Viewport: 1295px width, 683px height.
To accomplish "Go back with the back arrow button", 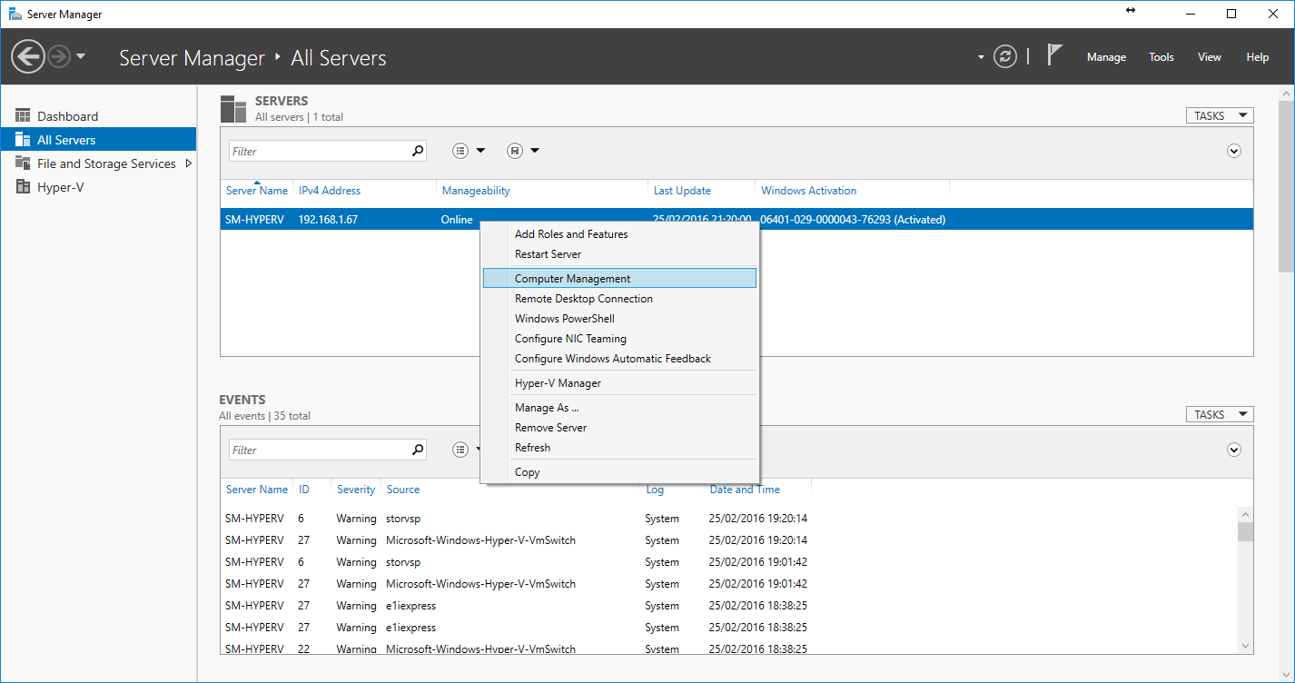I will [28, 57].
